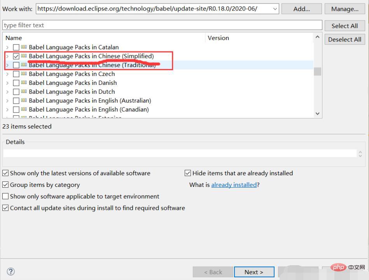Click the list scroll down arrow
The height and width of the screenshot is (280, 369).
point(317,114)
